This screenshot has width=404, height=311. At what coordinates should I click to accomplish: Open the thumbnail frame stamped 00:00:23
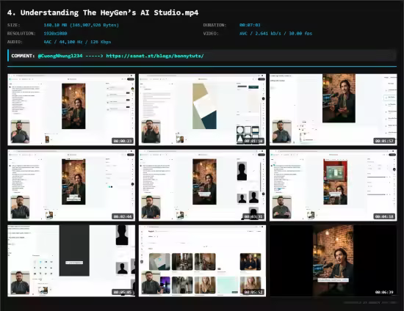(71, 109)
